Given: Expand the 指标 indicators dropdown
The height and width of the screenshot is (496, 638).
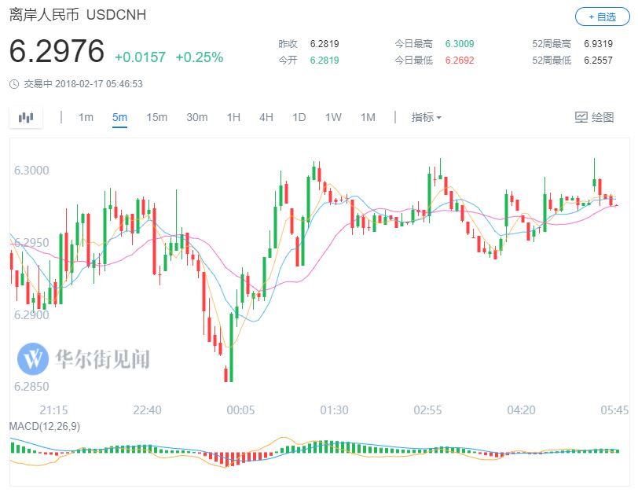Looking at the screenshot, I should [x=426, y=118].
